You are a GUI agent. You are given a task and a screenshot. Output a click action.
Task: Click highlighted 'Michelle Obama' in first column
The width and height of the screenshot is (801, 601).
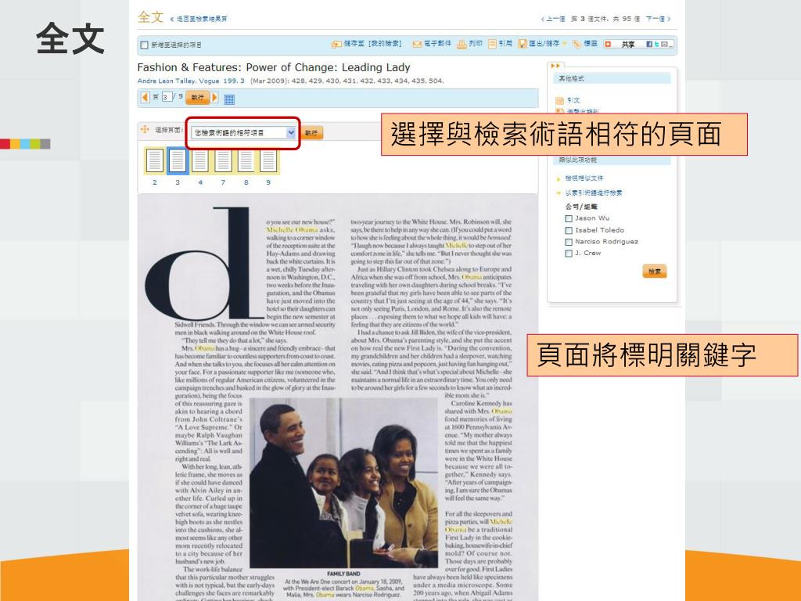point(293,230)
